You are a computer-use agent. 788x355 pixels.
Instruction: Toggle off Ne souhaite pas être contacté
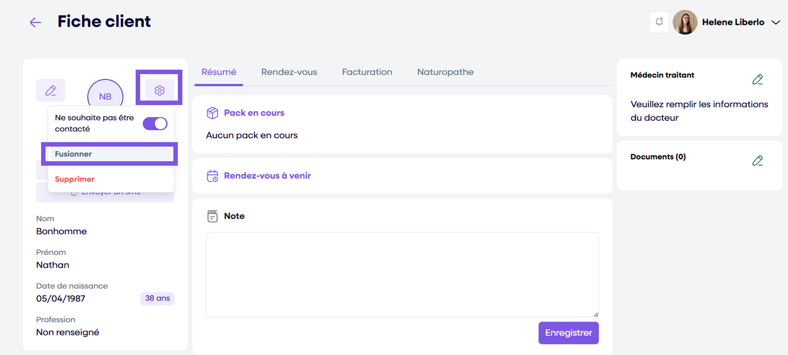[155, 124]
